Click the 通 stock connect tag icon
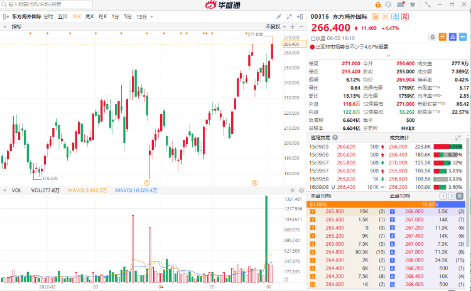This screenshot has width=471, height=291. click(395, 16)
